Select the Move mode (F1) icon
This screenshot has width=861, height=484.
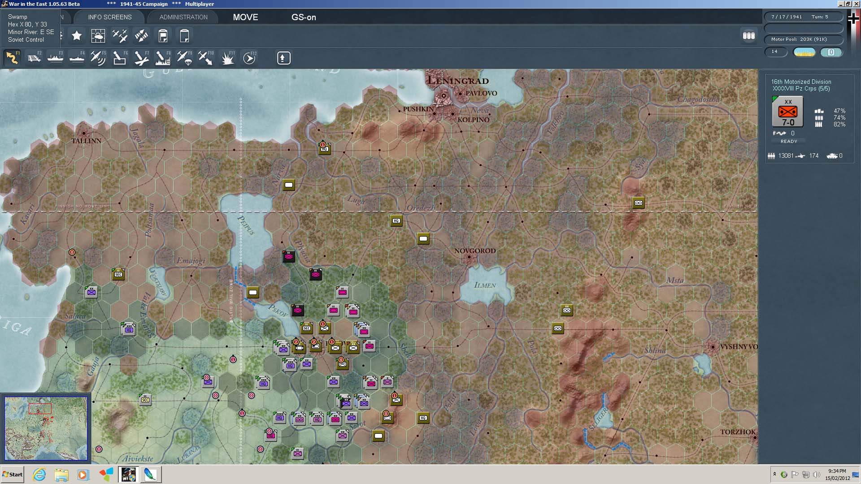[x=12, y=58]
